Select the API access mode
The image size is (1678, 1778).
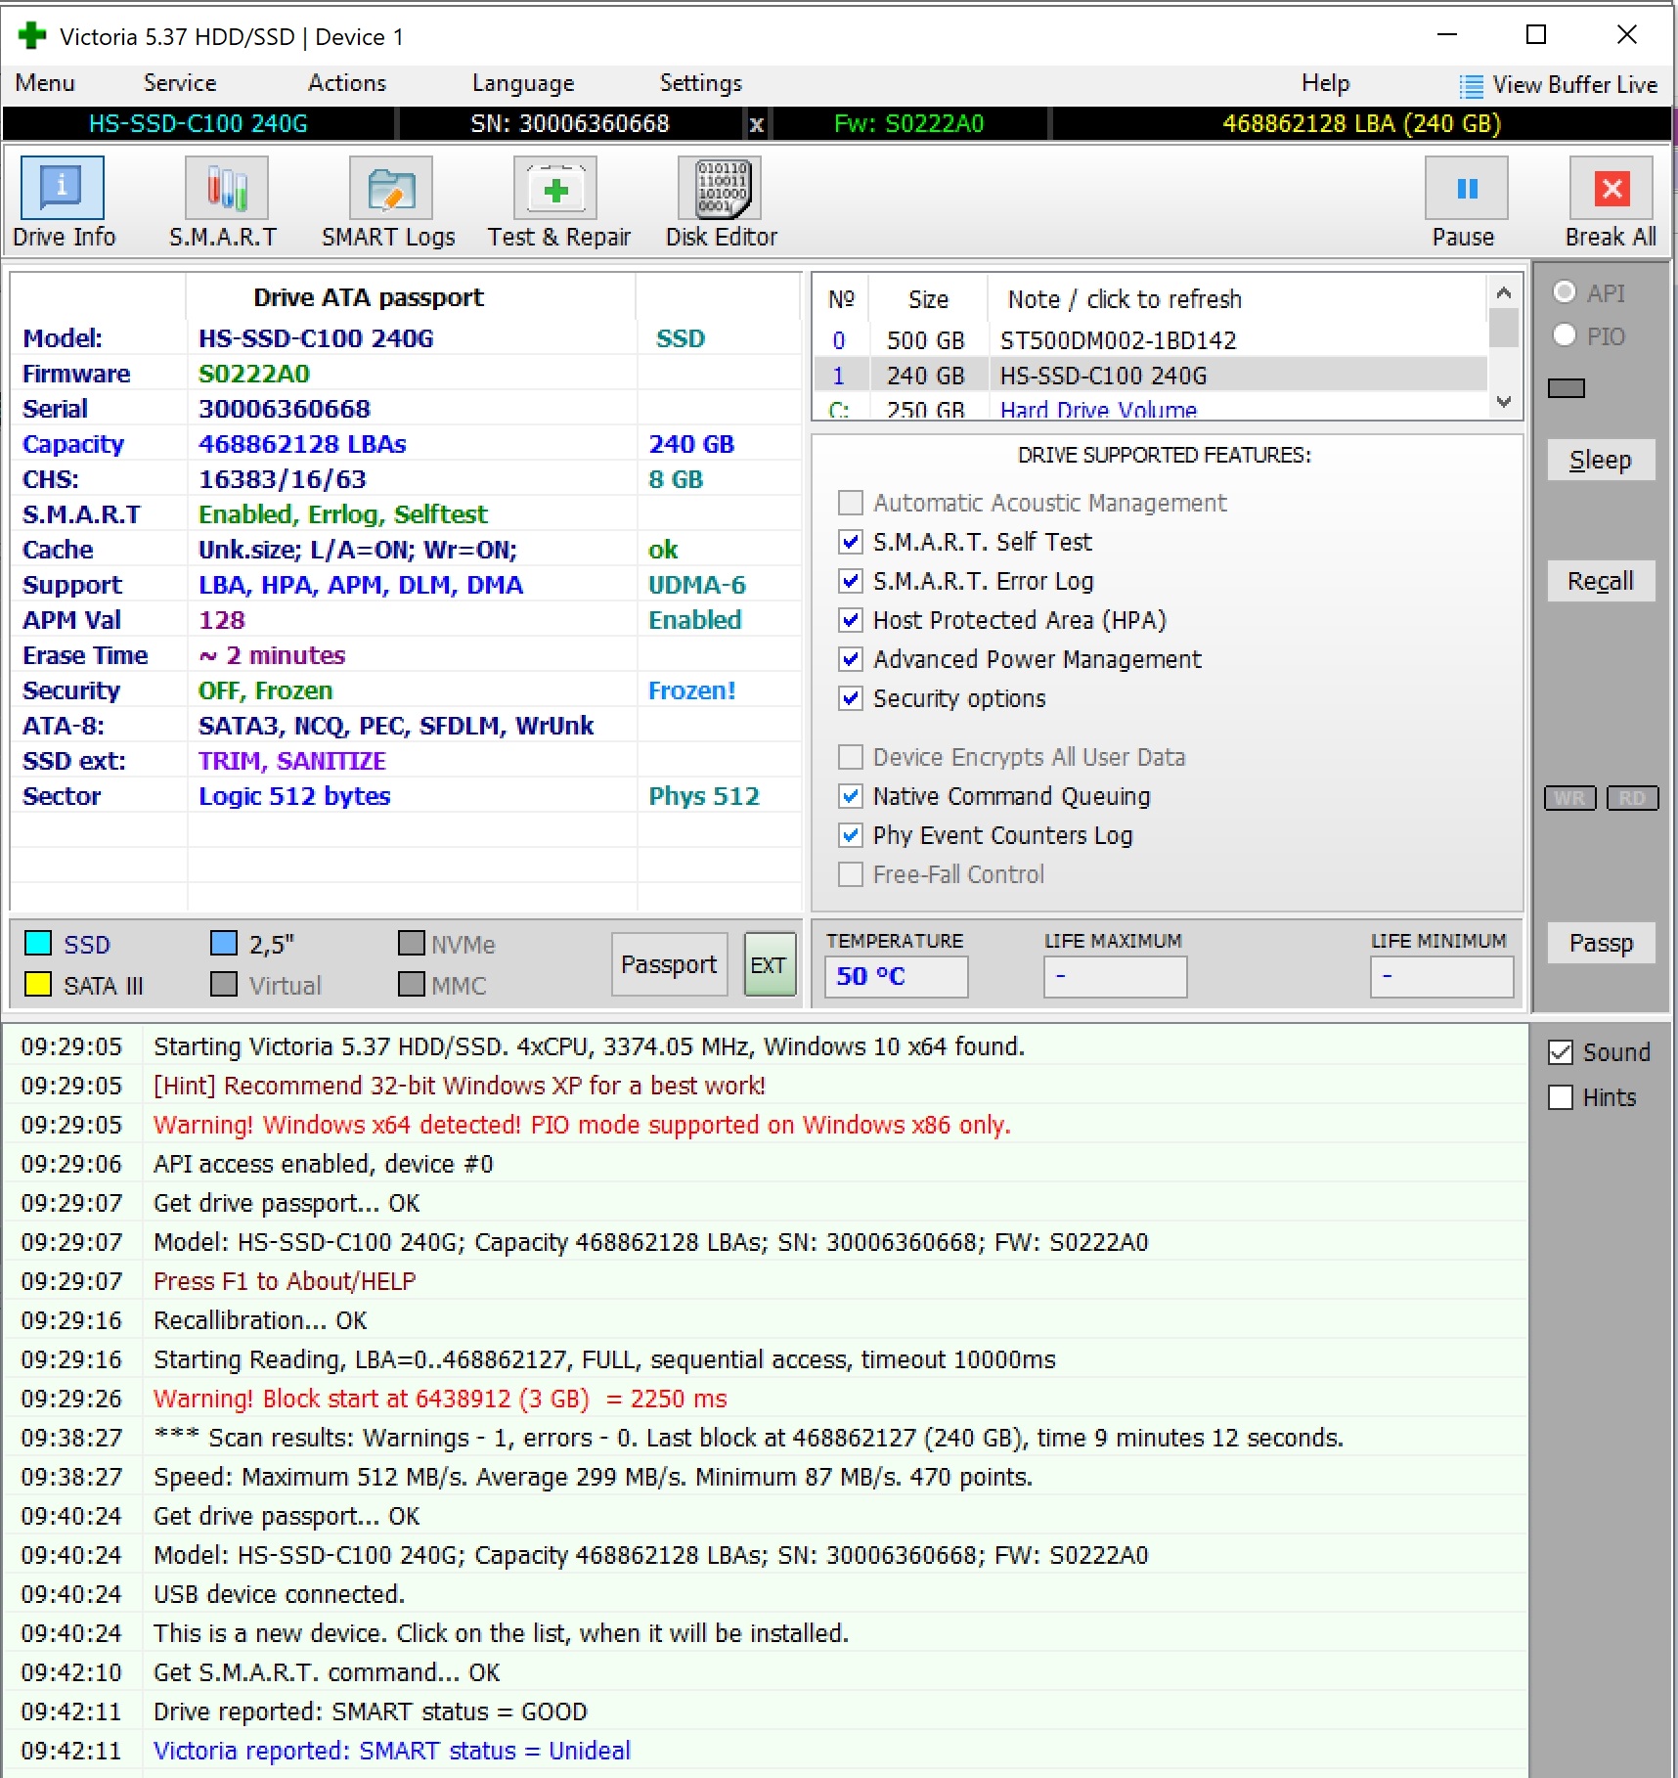[1565, 292]
